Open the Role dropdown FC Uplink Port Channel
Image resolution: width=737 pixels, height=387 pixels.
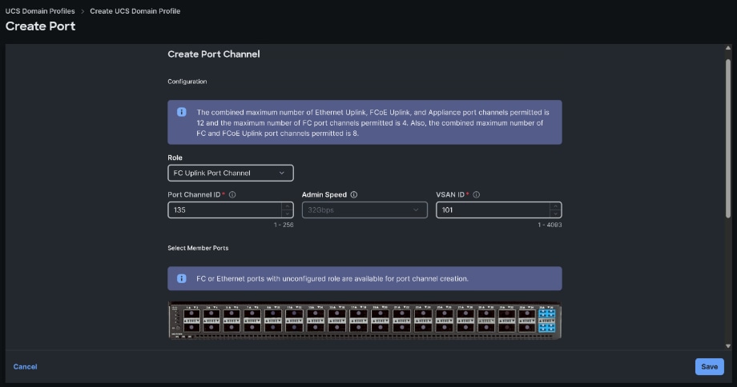point(231,173)
